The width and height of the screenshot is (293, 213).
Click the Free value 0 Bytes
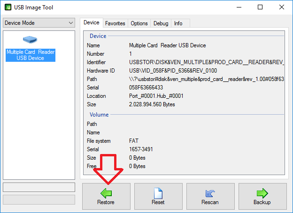[137, 166]
